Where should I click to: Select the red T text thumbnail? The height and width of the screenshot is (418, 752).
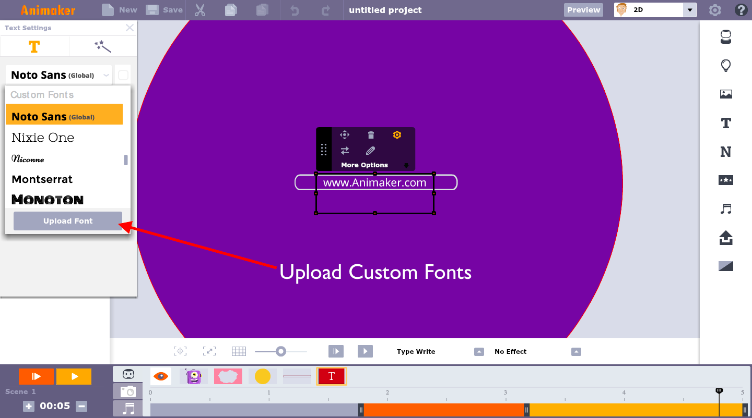click(332, 376)
